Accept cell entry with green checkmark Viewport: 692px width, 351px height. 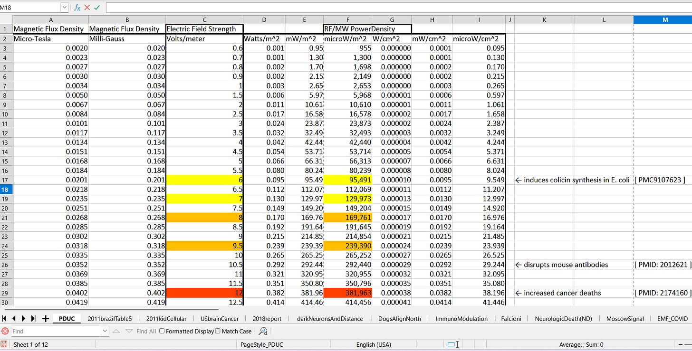click(x=97, y=8)
